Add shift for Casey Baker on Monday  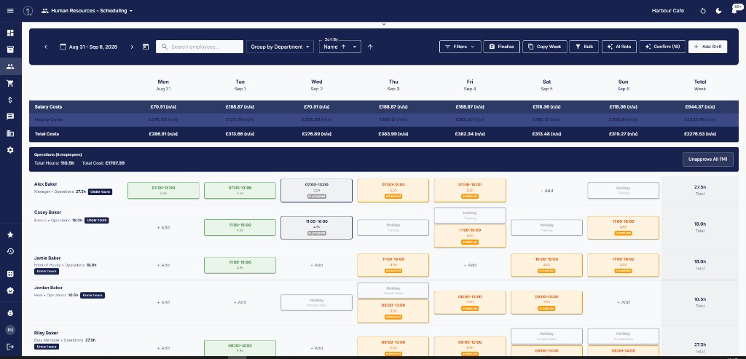(x=163, y=227)
